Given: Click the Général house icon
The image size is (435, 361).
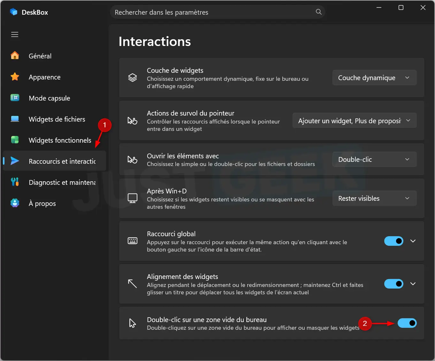Looking at the screenshot, I should point(15,56).
